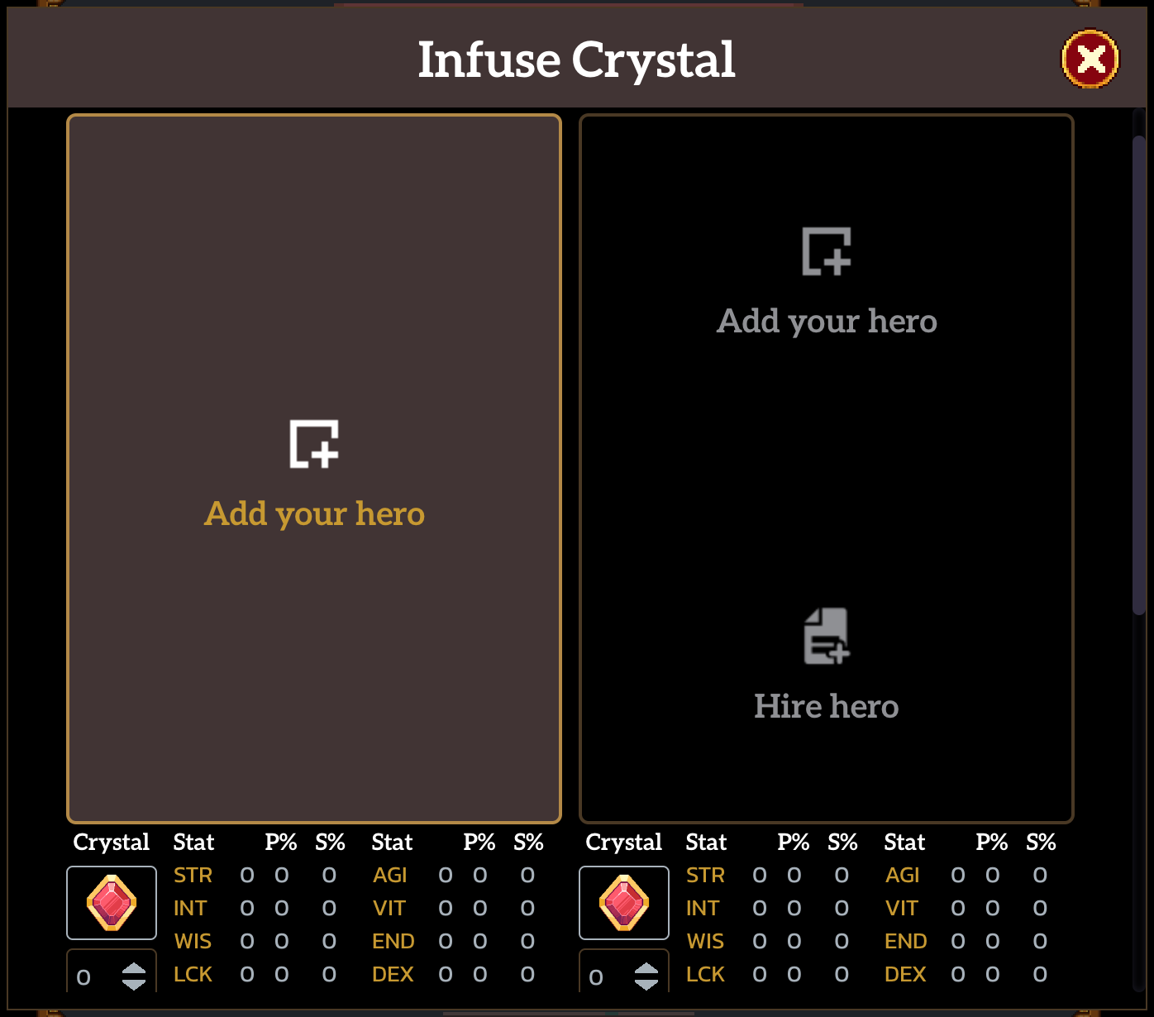Viewport: 1154px width, 1017px height.
Task: Increase the right crystal quantity with up arrow
Action: pos(646,969)
